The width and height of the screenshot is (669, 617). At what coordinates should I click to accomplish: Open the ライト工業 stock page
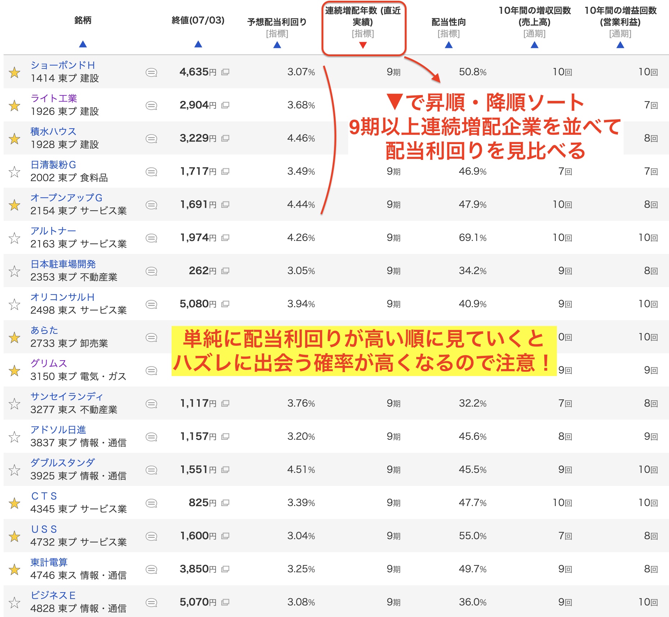pyautogui.click(x=54, y=98)
